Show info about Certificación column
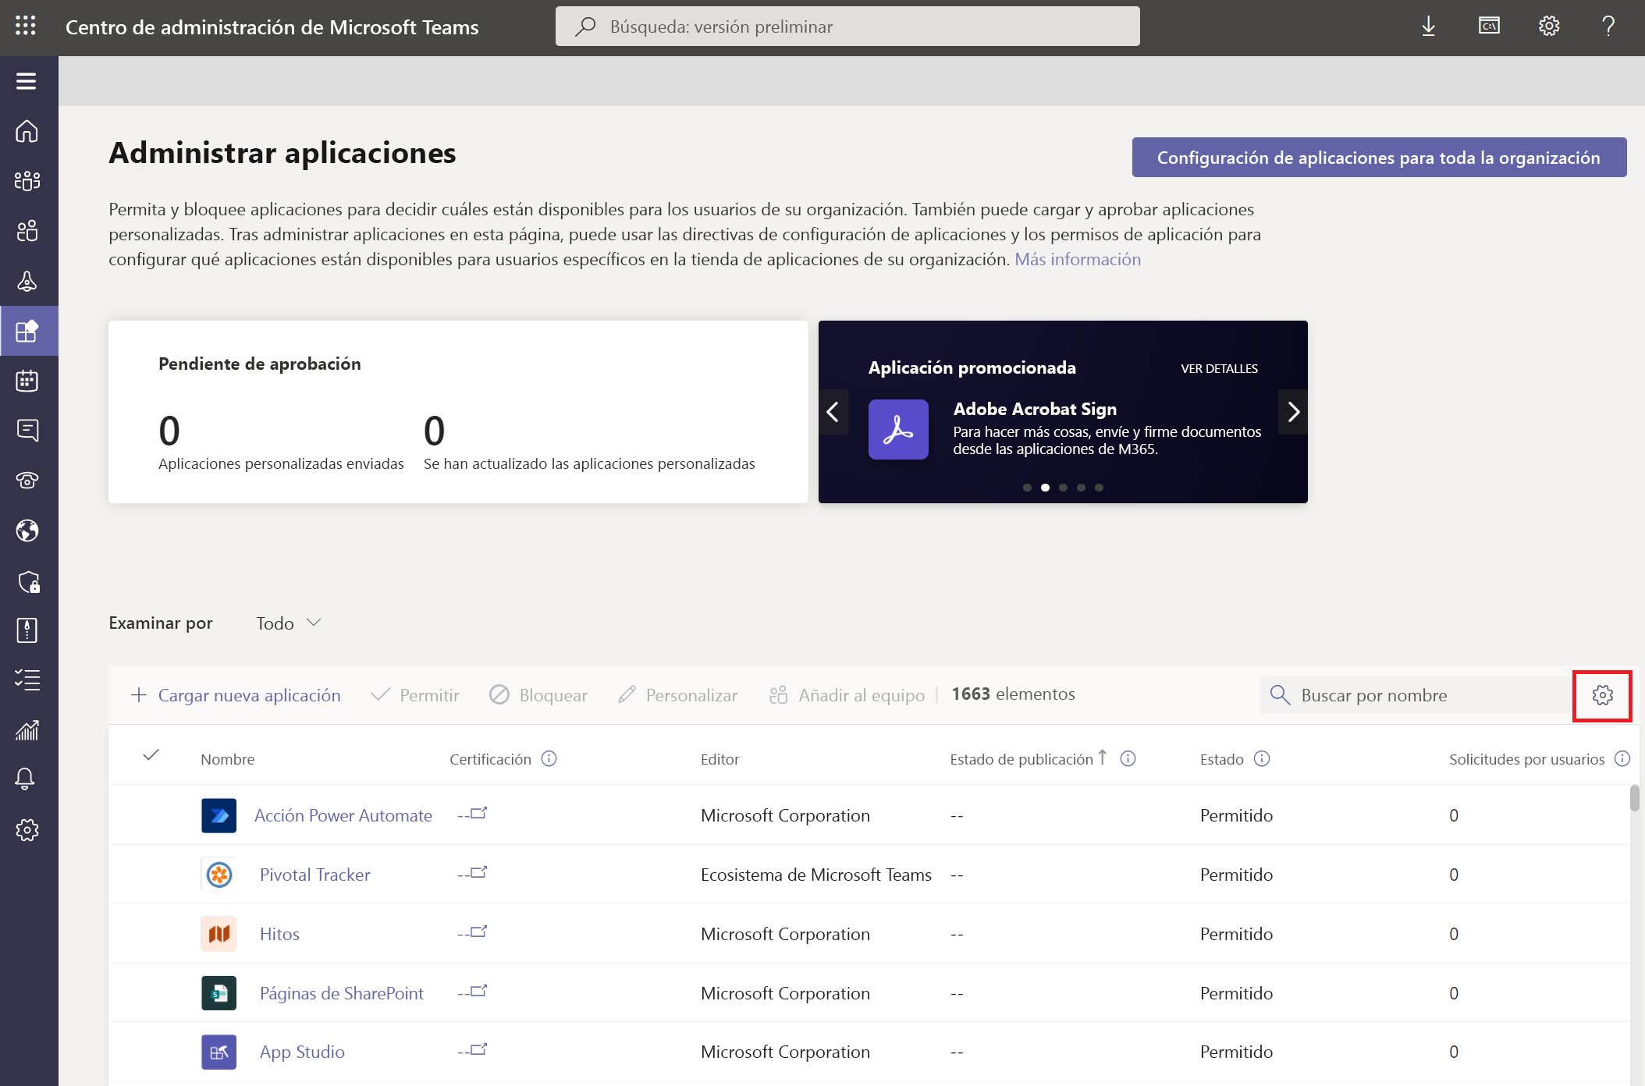Screen dimensions: 1645x1086 point(549,758)
